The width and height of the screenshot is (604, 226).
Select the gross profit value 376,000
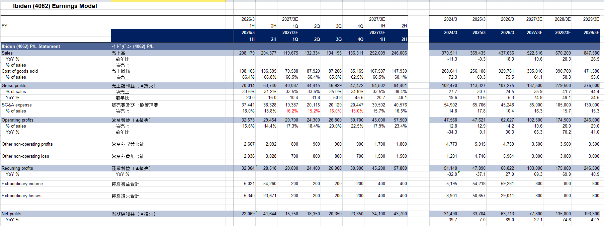591,85
